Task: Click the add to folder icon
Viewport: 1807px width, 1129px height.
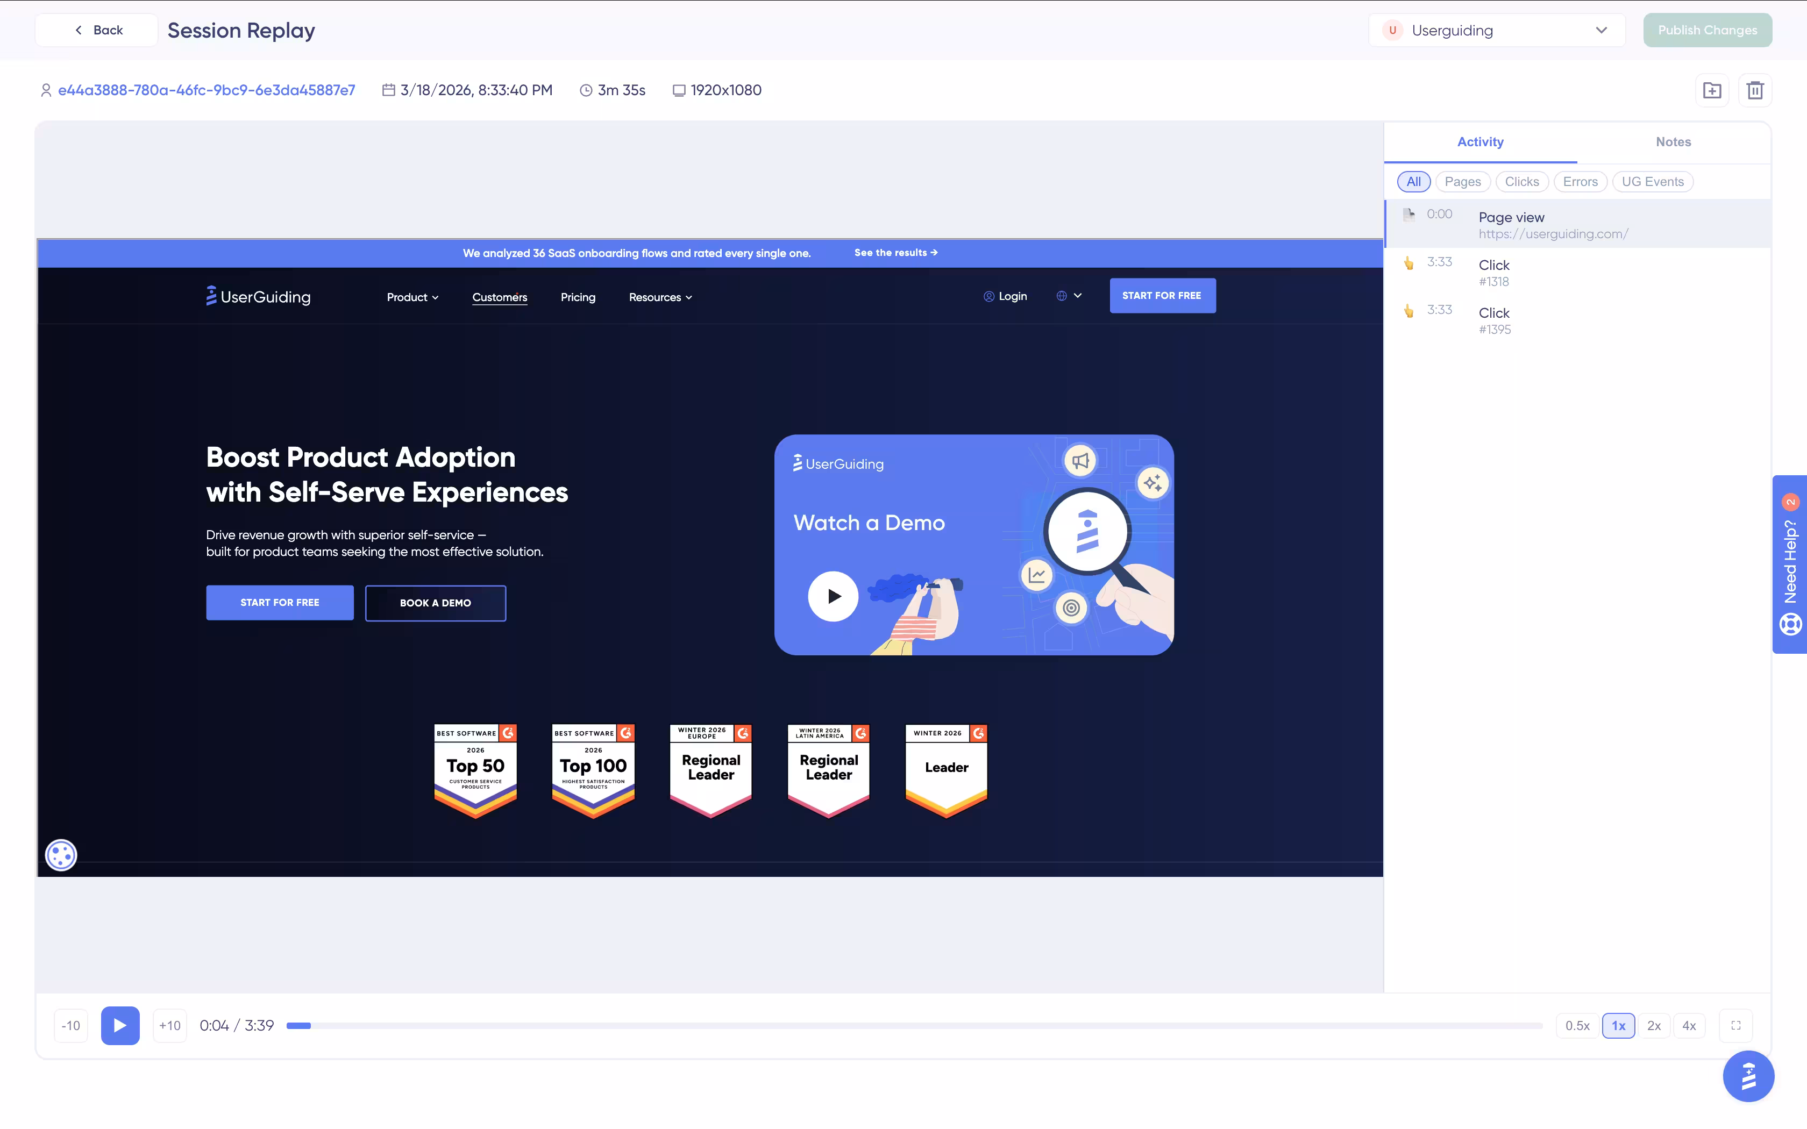Action: coord(1711,90)
